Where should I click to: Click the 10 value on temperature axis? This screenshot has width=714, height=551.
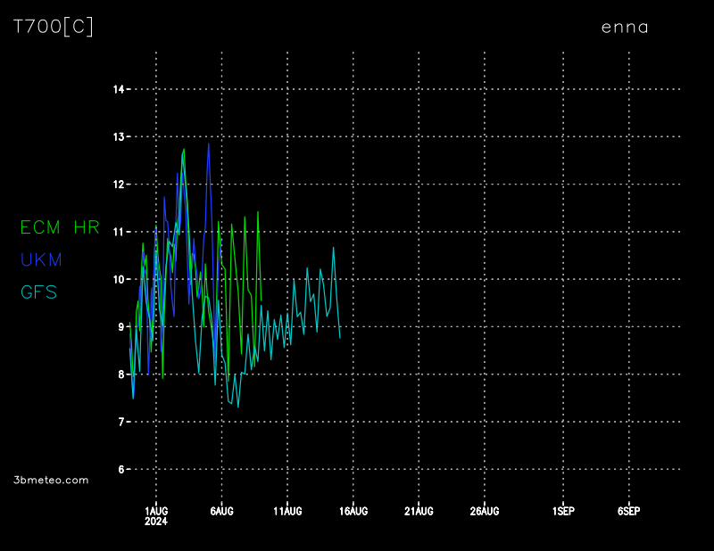(118, 279)
